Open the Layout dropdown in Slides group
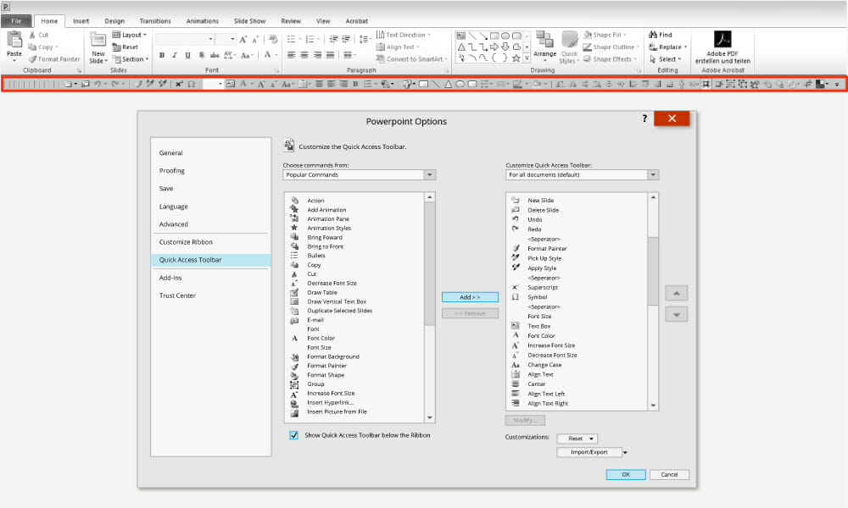Viewport: 848px width, 508px height. [129, 35]
